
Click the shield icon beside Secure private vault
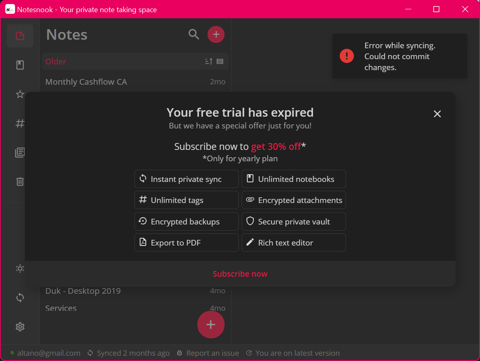250,221
